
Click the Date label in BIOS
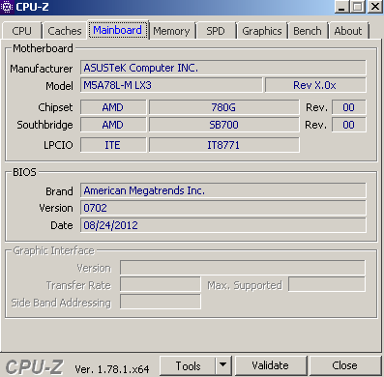pos(62,225)
